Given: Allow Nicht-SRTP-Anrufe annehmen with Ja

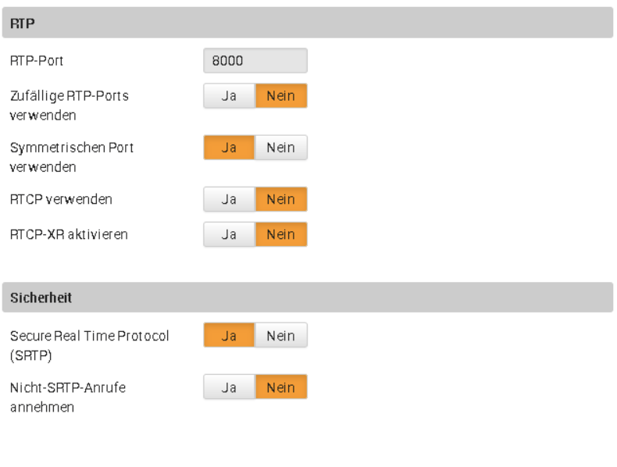Looking at the screenshot, I should [x=229, y=387].
